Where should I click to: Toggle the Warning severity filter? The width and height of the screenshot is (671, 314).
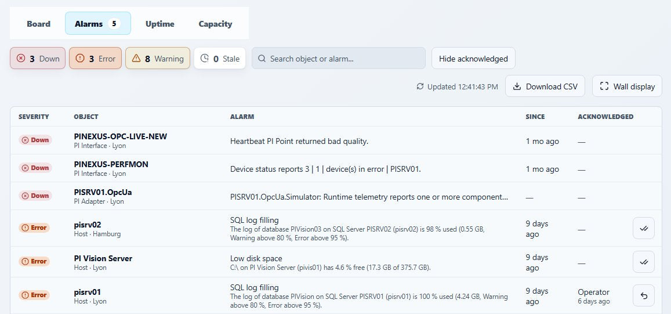158,58
